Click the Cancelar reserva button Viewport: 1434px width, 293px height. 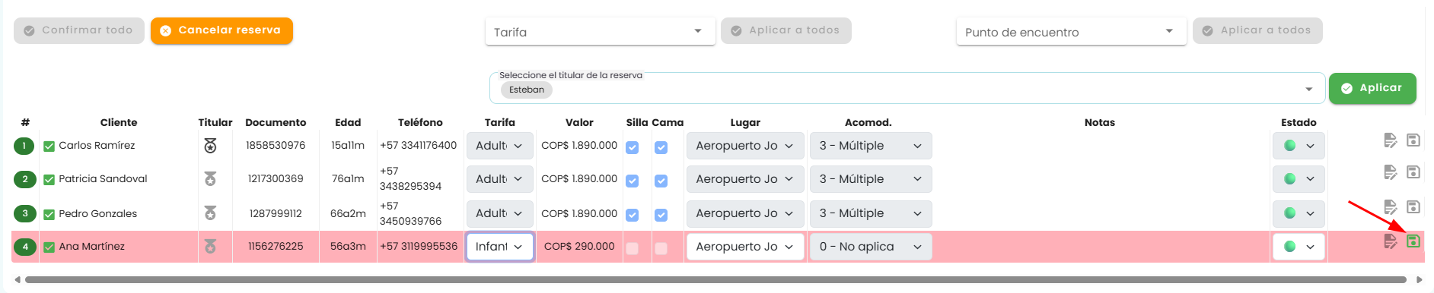(221, 30)
